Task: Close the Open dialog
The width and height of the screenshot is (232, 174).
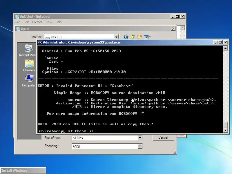Action: pos(173,28)
